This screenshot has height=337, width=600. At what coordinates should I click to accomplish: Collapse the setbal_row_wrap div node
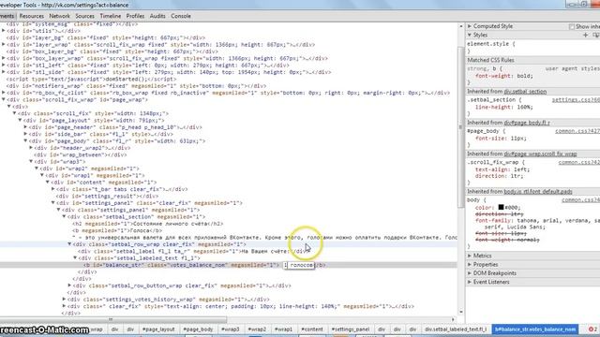point(69,244)
